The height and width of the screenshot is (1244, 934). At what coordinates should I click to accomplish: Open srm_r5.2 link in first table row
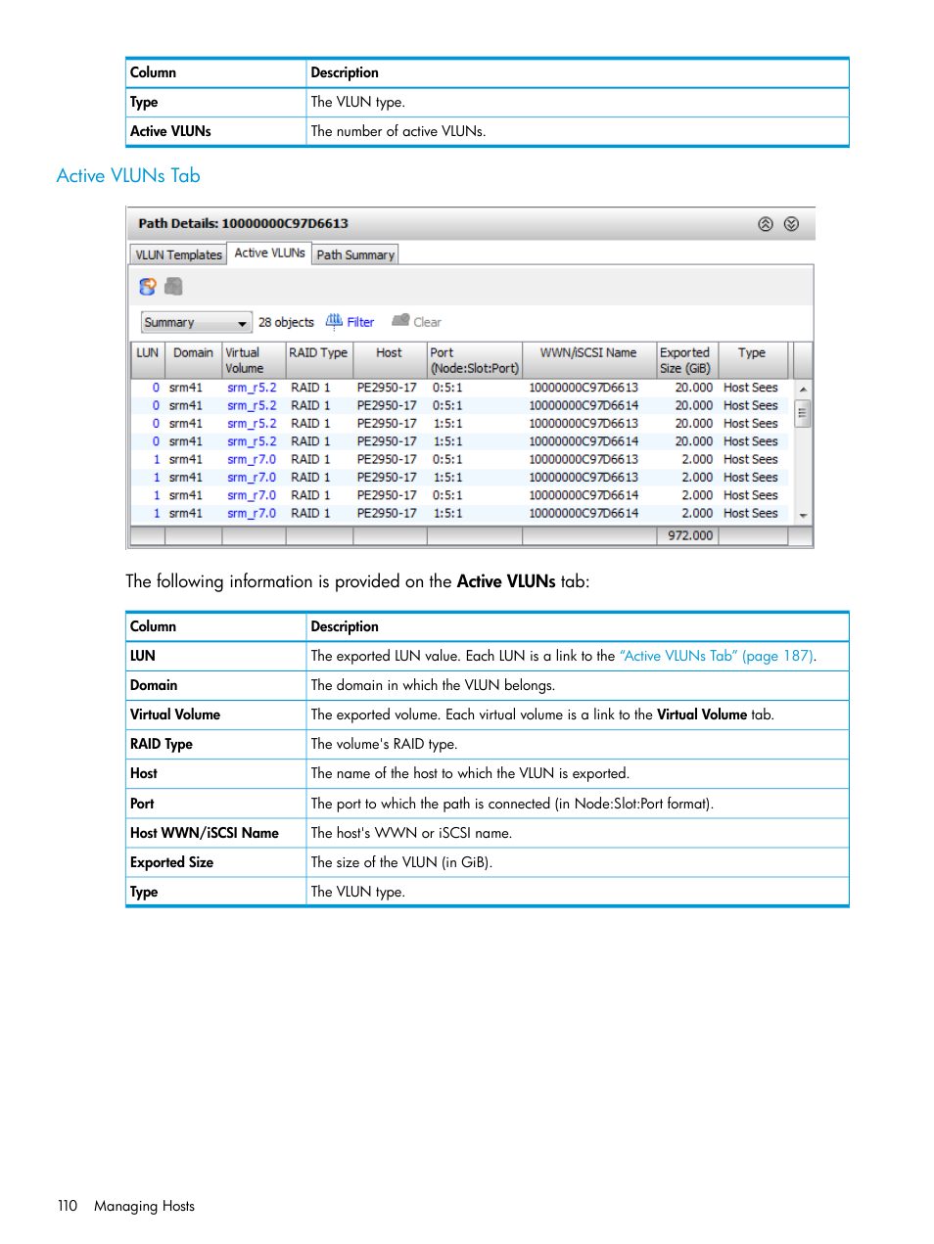pos(252,388)
